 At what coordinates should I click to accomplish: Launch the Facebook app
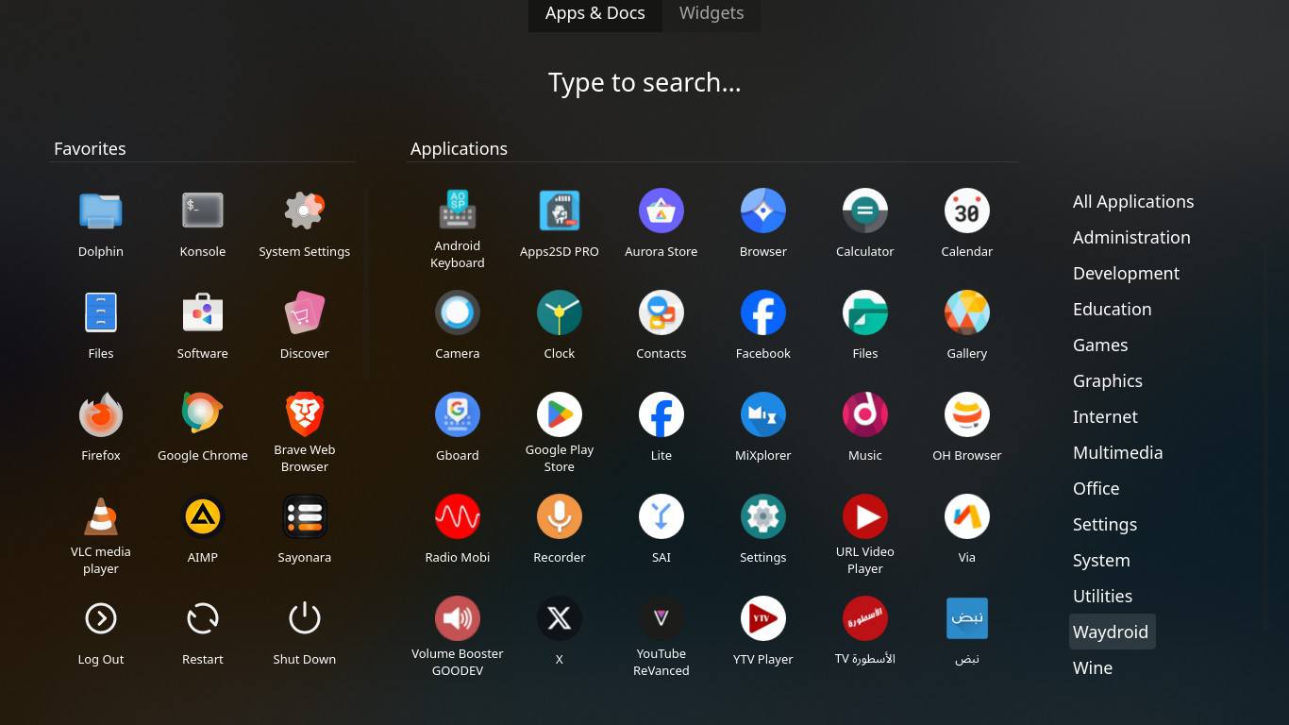point(763,312)
